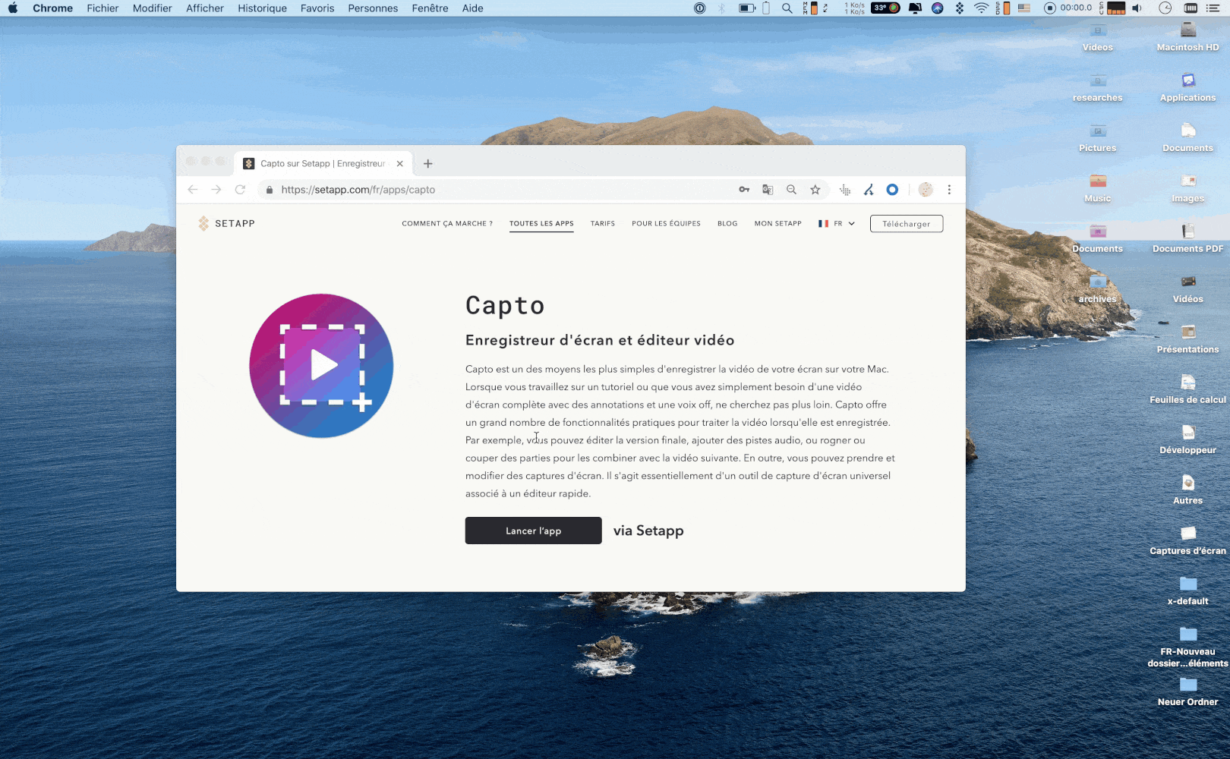Image resolution: width=1230 pixels, height=759 pixels.
Task: Open the Personnes menu
Action: (x=373, y=8)
